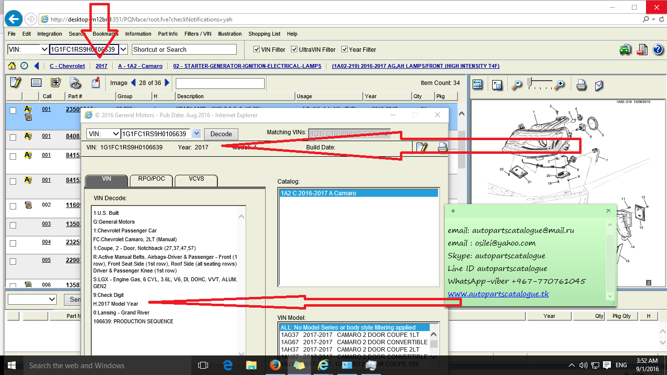Go to previous image arrow
Image resolution: width=667 pixels, height=375 pixels.
[133, 83]
